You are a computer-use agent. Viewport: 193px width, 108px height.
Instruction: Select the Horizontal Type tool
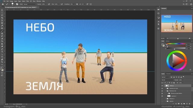tap(2, 52)
